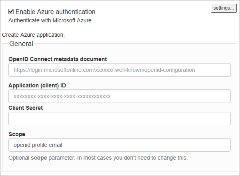The height and width of the screenshot is (176, 240).
Task: Click the 'Enable Azure authentication' label text
Action: [x=56, y=12]
